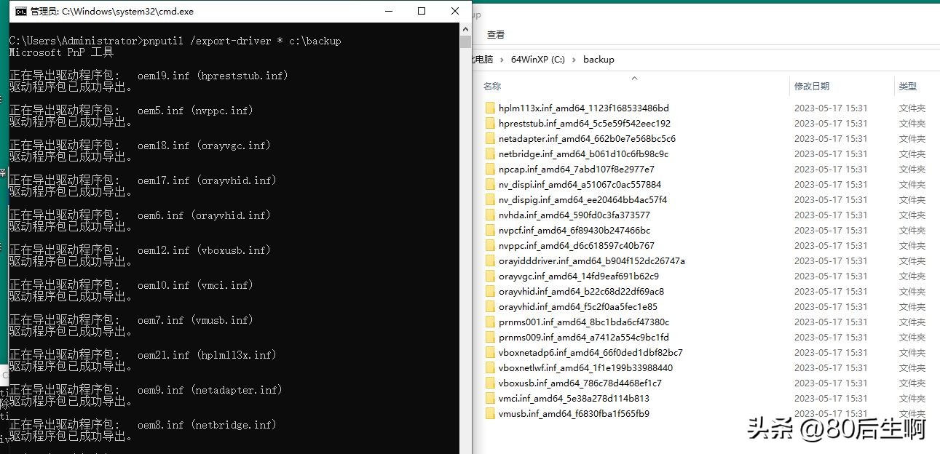
Task: Click folder icon of orayvhid.inf_amd64_f5c2f0aa5fec1e85
Action: click(490, 307)
